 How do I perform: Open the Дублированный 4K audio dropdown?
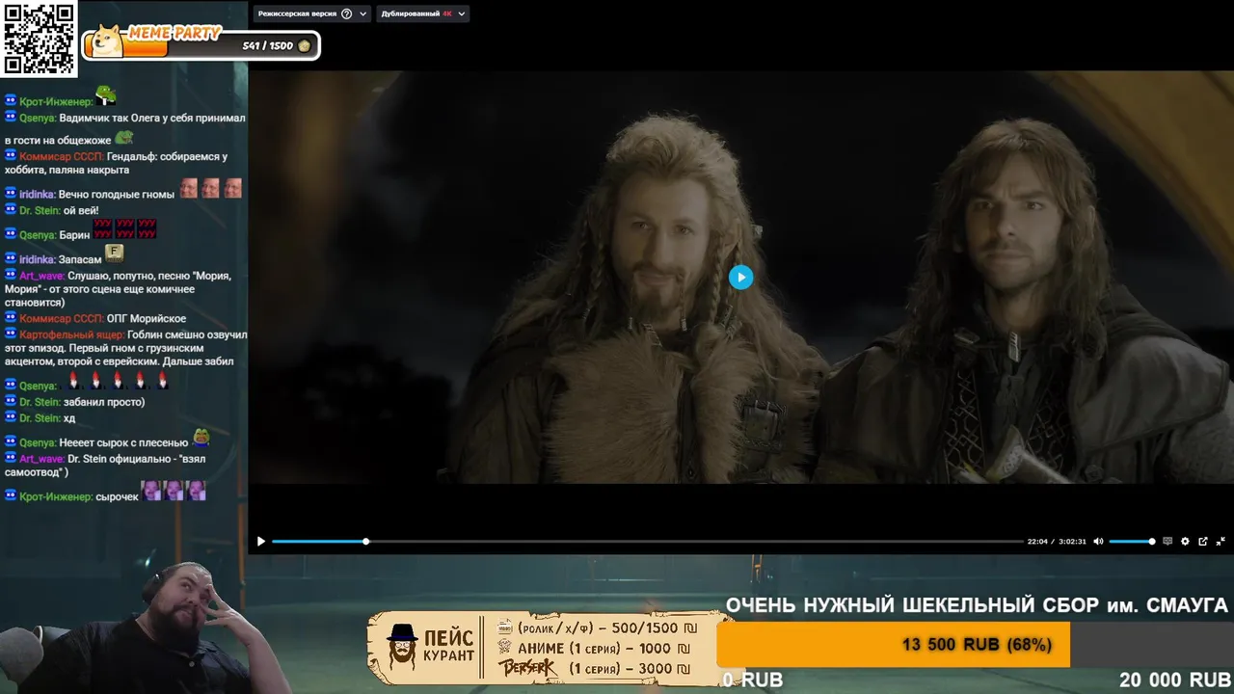422,14
